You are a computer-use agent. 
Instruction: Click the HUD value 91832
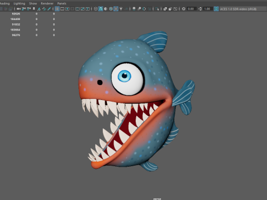pyautogui.click(x=16, y=24)
